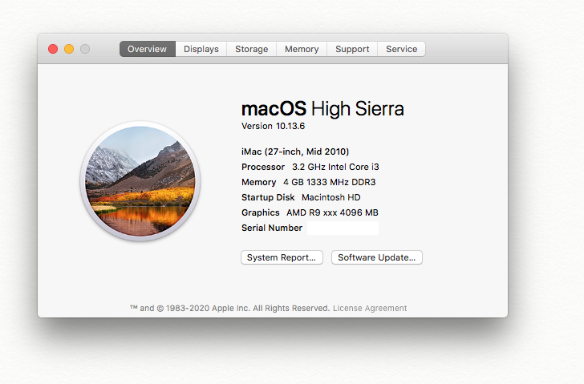Select the Memory tab
Screen dimensions: 584x384
pyautogui.click(x=302, y=49)
